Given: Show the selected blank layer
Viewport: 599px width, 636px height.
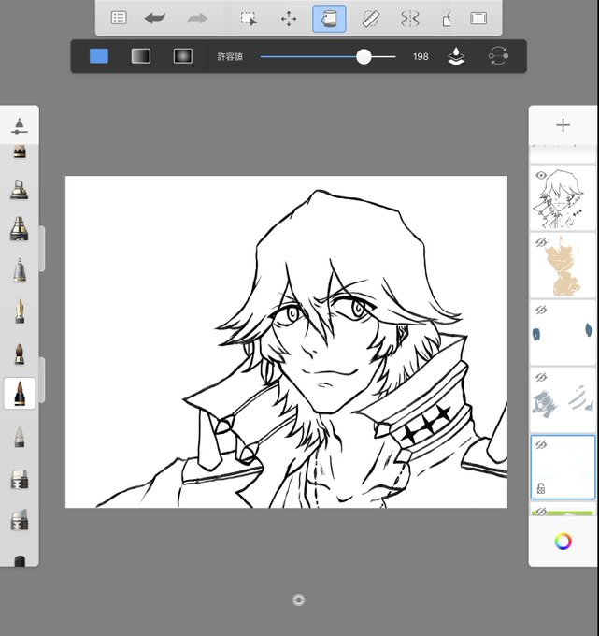Looking at the screenshot, I should tap(541, 444).
